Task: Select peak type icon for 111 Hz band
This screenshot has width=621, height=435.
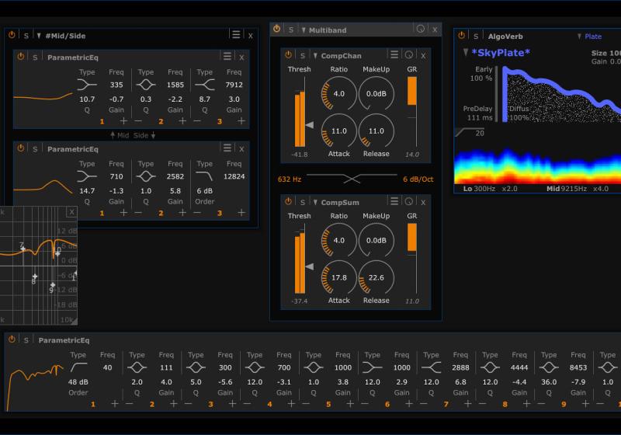Action: [x=137, y=367]
